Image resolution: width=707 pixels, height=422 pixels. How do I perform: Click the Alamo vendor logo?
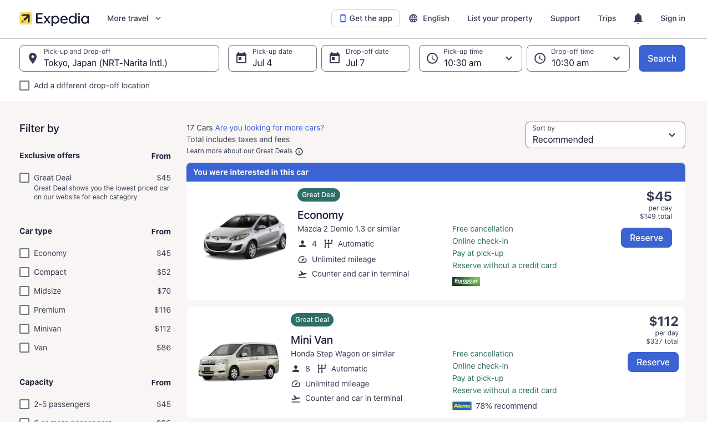[x=462, y=406]
